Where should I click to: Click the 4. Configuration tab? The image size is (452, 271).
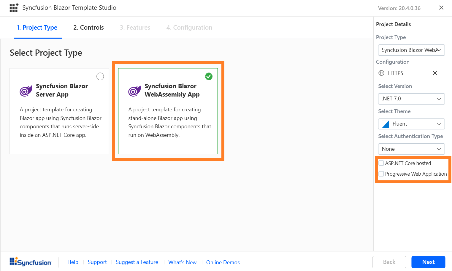pyautogui.click(x=189, y=28)
